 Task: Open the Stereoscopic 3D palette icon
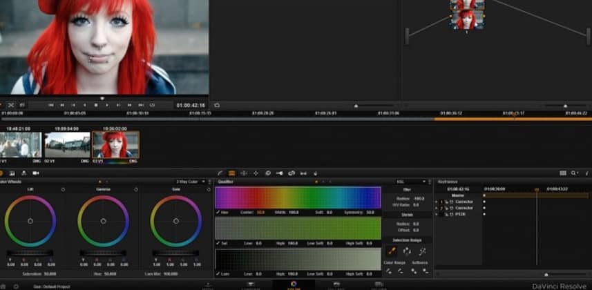click(303, 173)
